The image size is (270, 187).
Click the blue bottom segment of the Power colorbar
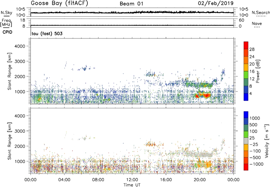(x=246, y=97)
